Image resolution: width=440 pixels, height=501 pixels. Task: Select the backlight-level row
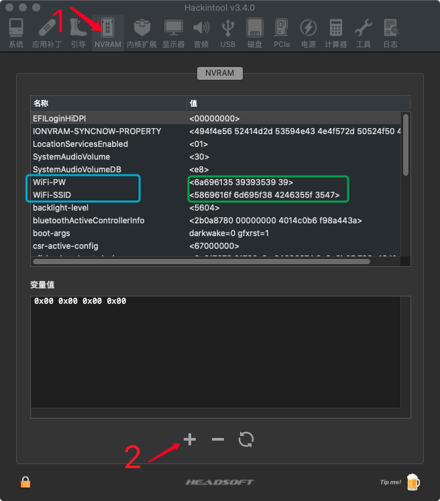click(x=216, y=208)
